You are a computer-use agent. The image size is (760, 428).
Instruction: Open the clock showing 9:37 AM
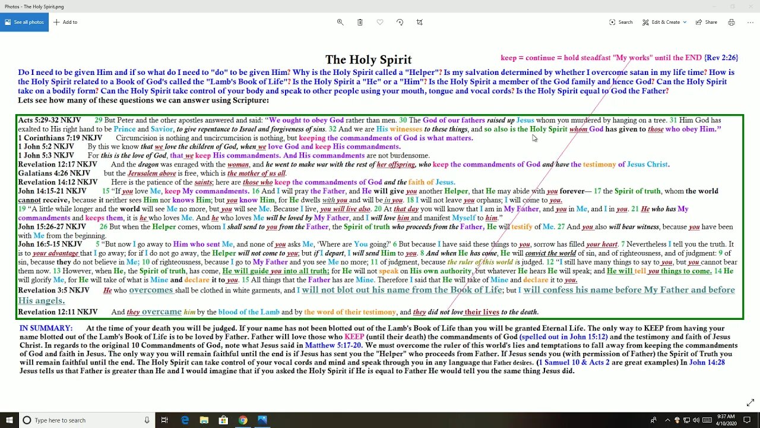pos(727,420)
